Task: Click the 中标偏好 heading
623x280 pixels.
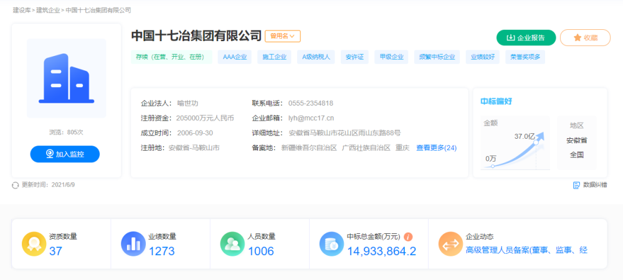Action: [497, 101]
